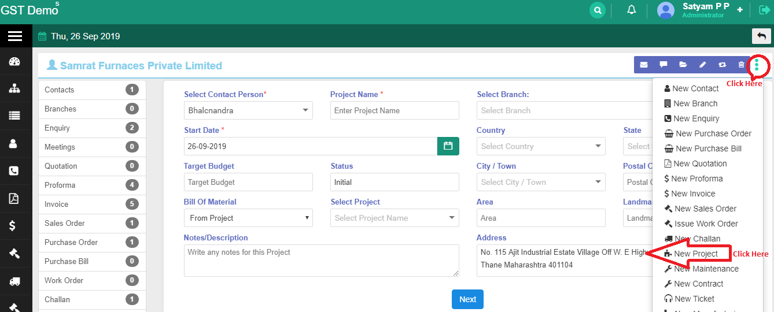Open the Meetings tab in left list

92,147
